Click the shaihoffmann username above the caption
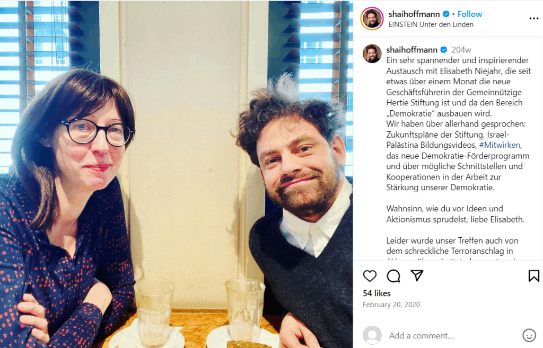Viewport: 543px width, 348px height. tap(411, 50)
